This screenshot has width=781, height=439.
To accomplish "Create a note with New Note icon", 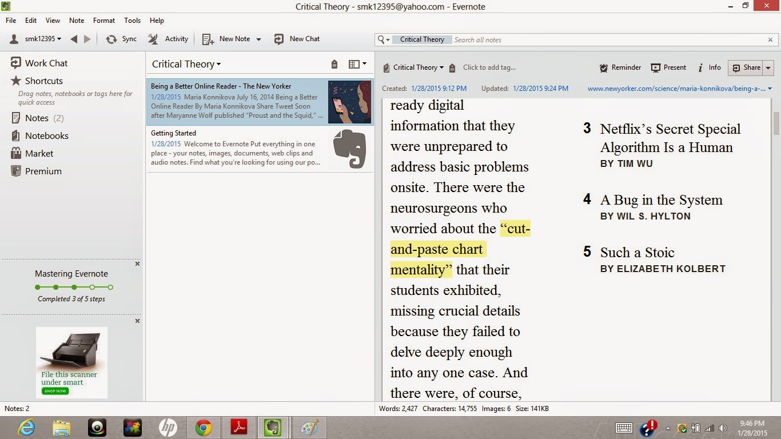I will [x=208, y=39].
